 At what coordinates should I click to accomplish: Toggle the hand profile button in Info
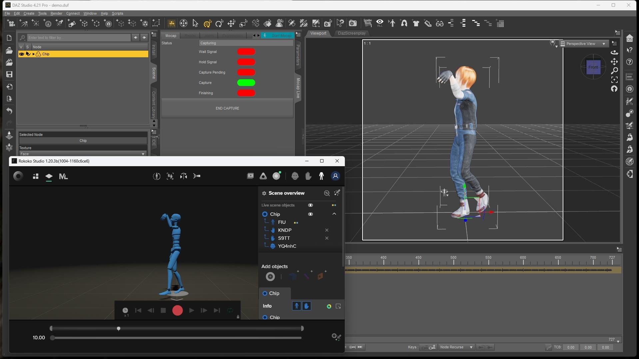point(307,306)
